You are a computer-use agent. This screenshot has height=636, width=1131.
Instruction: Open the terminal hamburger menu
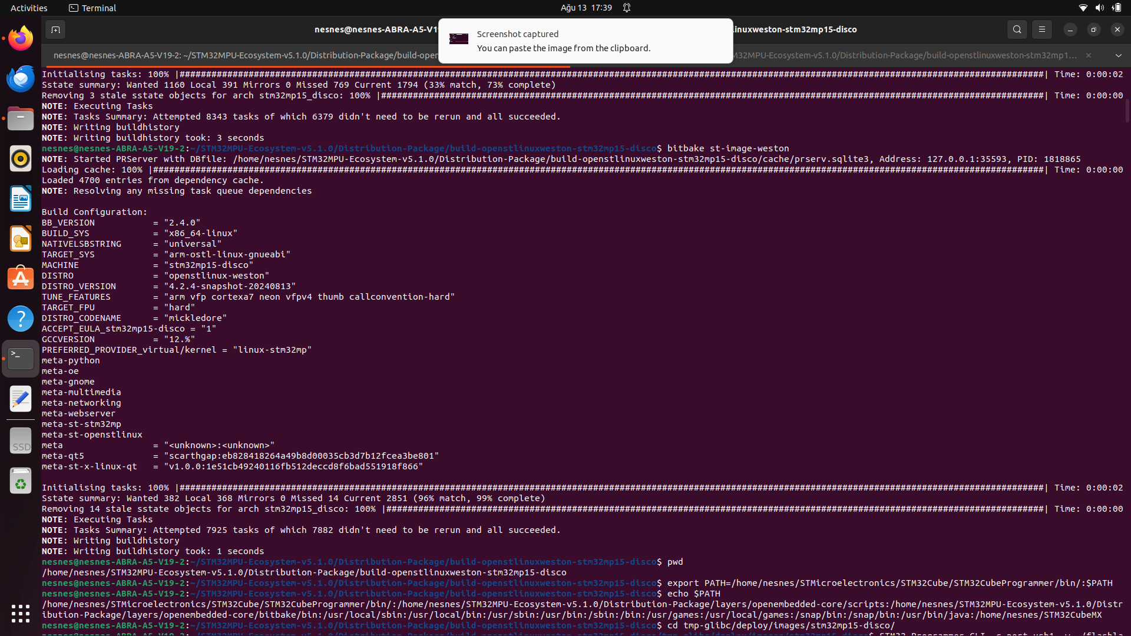tap(1041, 29)
